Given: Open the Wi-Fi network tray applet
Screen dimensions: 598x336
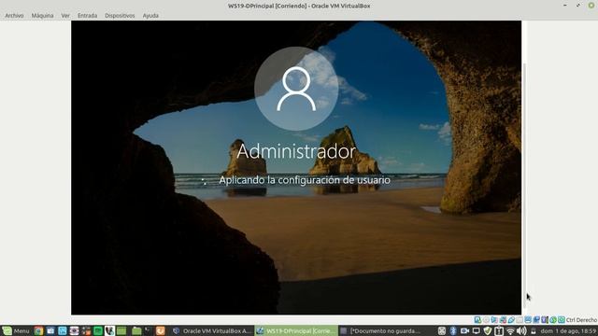Looking at the screenshot, I should [510, 330].
